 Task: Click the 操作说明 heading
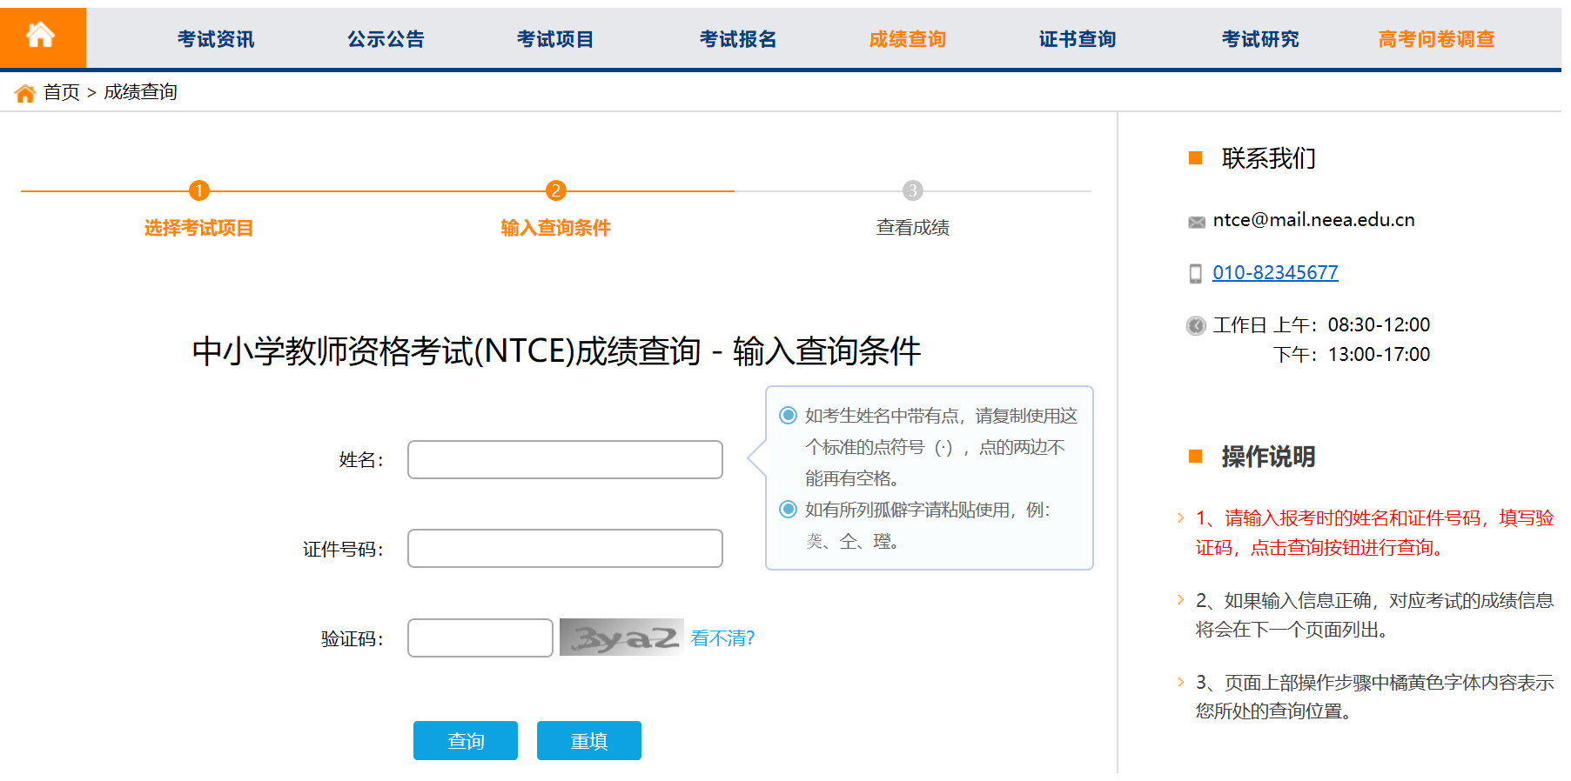[x=1268, y=457]
